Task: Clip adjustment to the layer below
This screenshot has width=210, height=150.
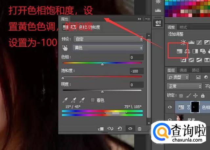Action: 101,129
